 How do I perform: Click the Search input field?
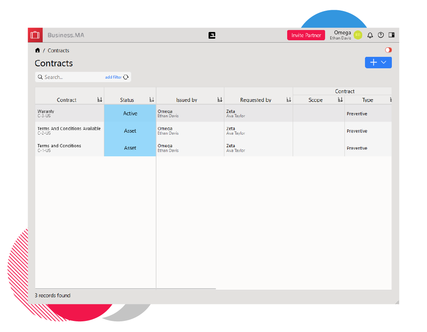[73, 77]
